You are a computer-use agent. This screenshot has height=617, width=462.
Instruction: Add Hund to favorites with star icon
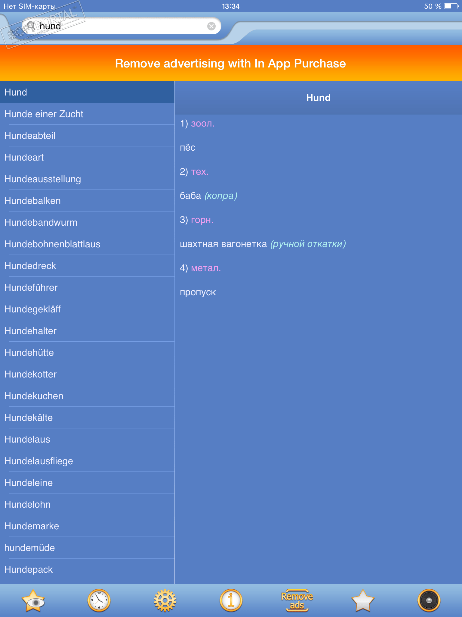[363, 600]
